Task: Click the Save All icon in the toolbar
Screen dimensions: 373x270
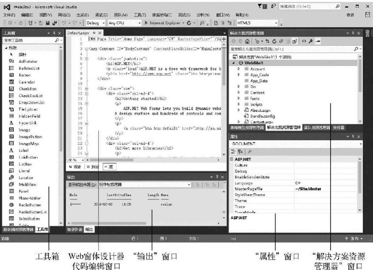Action: pos(55,23)
